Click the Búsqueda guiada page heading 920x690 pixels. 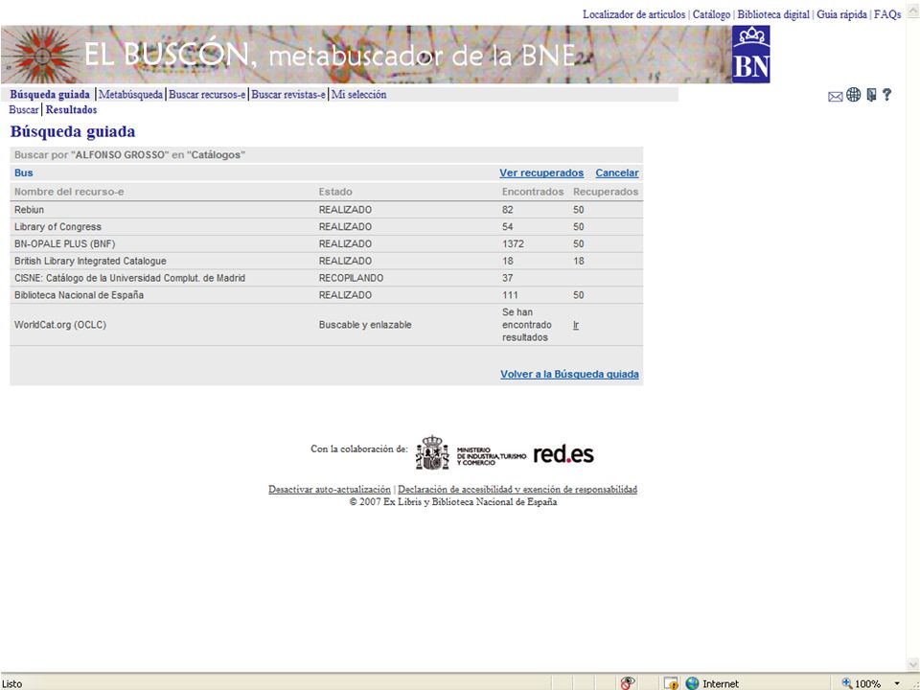(73, 131)
